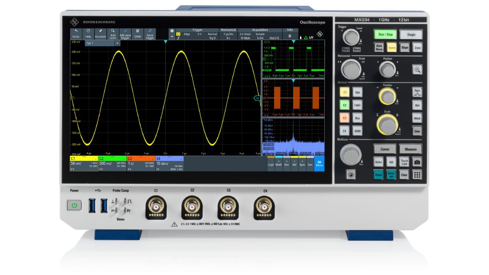Toggle the green Run / Step button

[385, 35]
